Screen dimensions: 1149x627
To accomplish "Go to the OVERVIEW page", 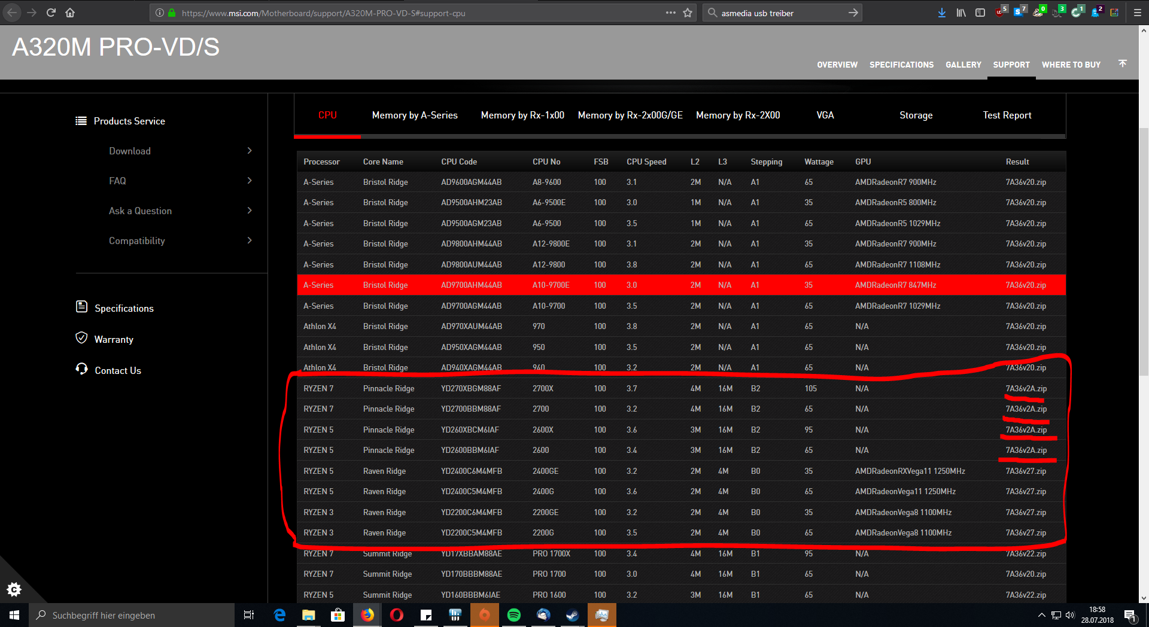I will [837, 65].
